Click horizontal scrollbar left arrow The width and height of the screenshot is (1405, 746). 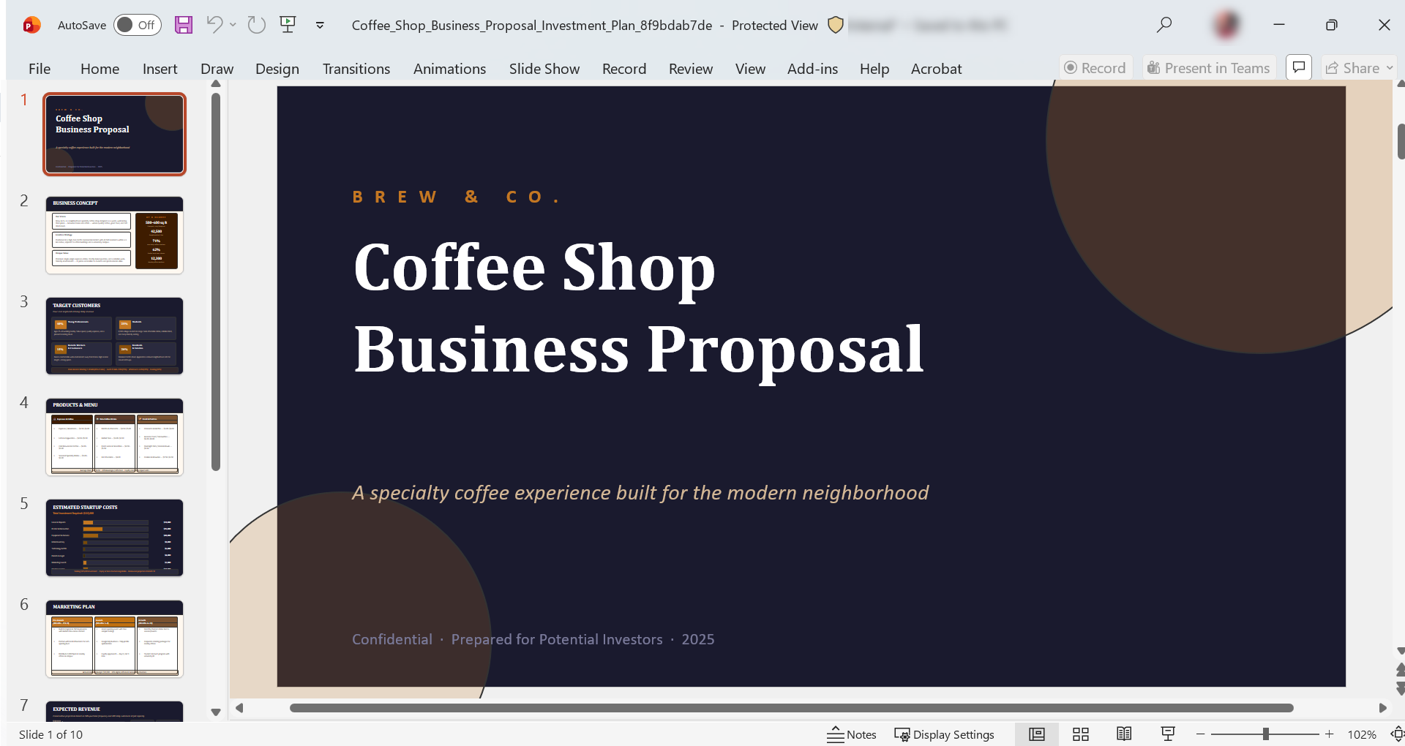pos(239,708)
